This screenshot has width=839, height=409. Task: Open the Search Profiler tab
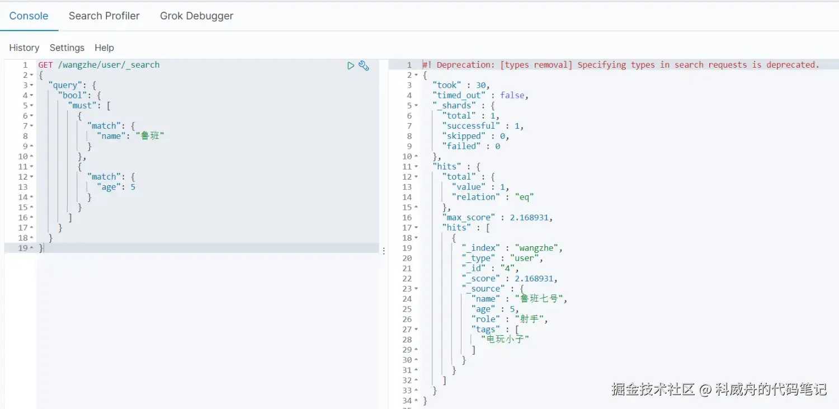click(104, 16)
